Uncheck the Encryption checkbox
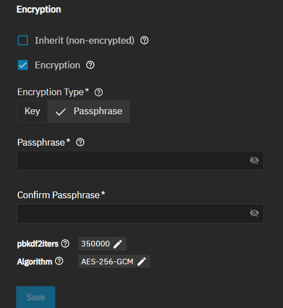Screen dimensions: 283x308 (23, 65)
